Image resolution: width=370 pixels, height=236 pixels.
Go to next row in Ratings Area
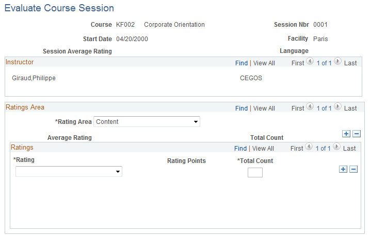(x=337, y=107)
